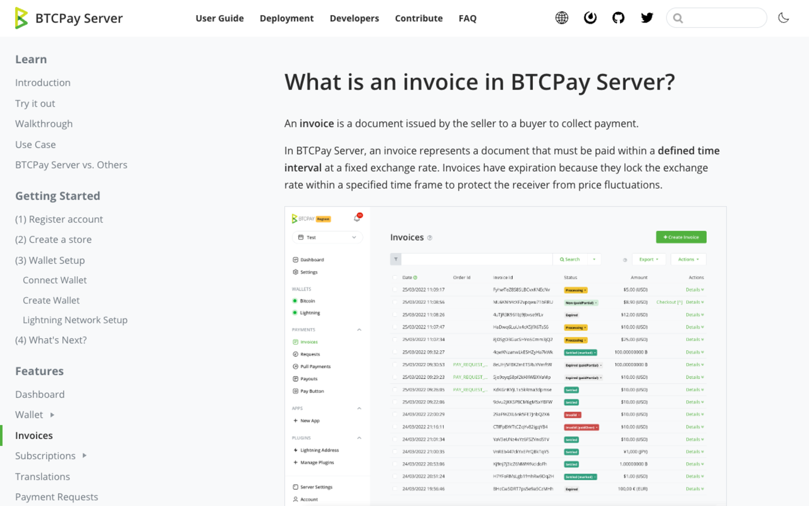Viewport: 809px width, 506px height.
Task: Open the Translations sidebar link
Action: point(43,477)
